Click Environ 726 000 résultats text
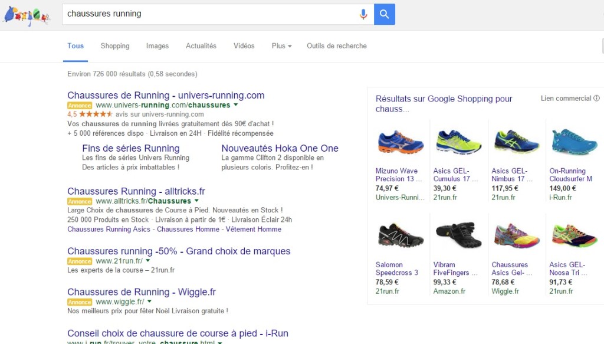 click(132, 74)
